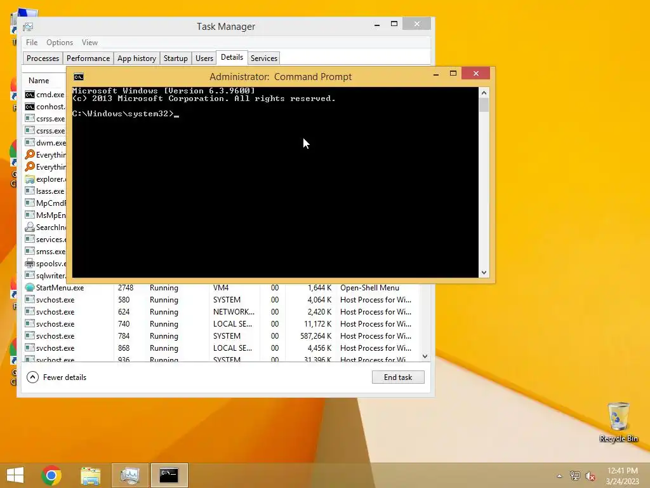Select the second Everything process icon
Screen dimensions: 650x488
29,167
